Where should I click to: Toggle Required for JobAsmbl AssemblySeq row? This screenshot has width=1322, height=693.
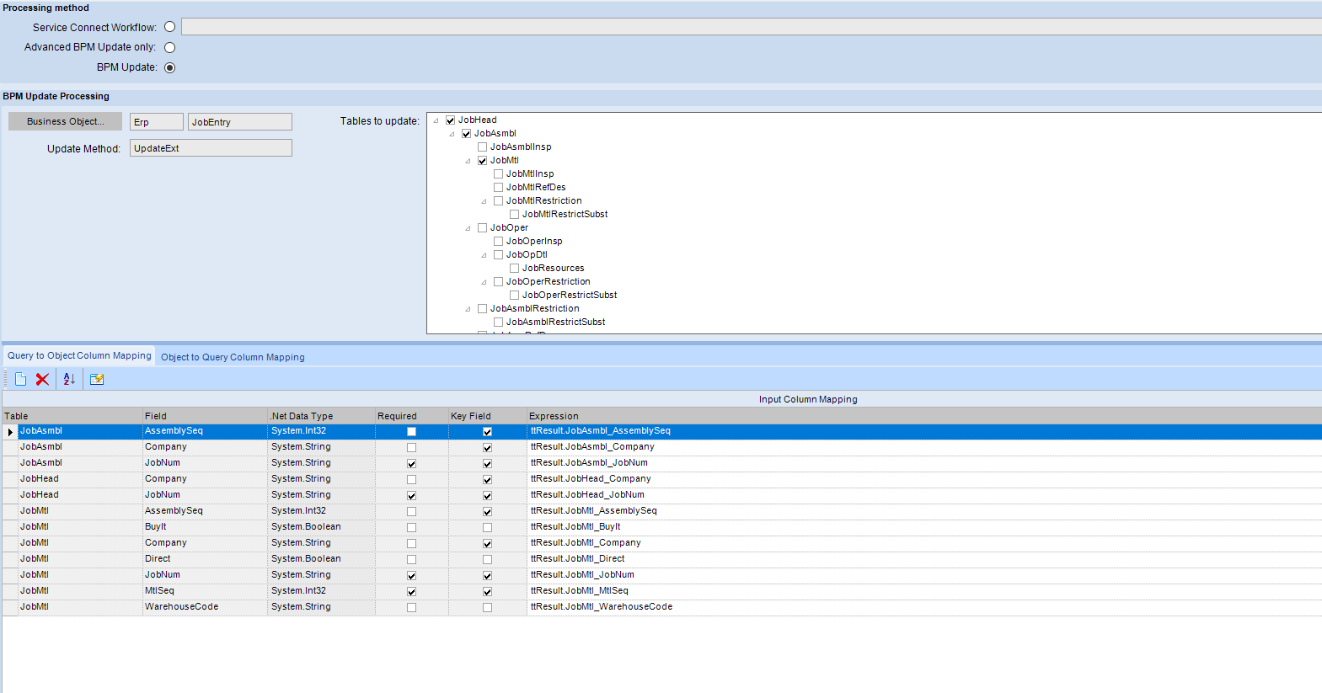pyautogui.click(x=411, y=432)
